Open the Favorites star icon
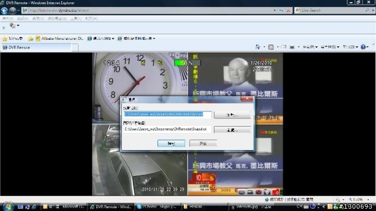The height and width of the screenshot is (211, 376). pos(5,39)
